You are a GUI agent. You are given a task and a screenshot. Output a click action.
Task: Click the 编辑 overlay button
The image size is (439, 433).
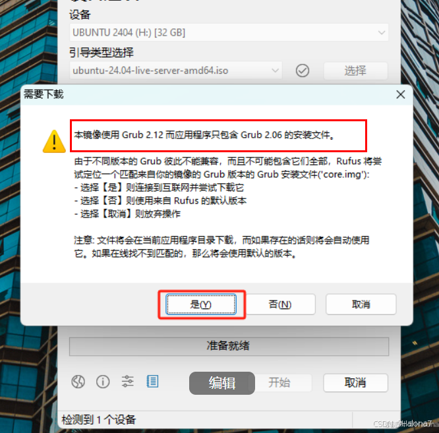[x=222, y=383]
